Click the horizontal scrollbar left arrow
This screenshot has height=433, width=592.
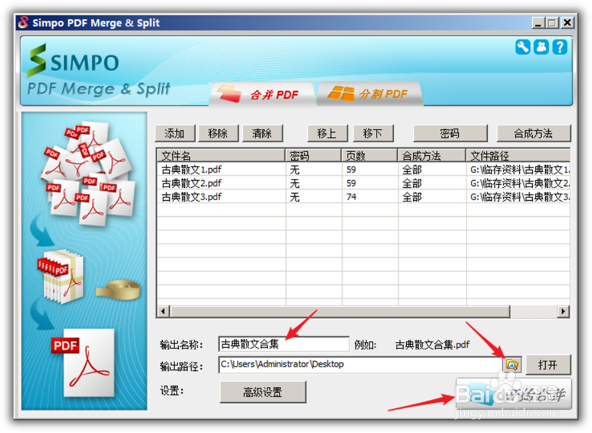pyautogui.click(x=163, y=312)
